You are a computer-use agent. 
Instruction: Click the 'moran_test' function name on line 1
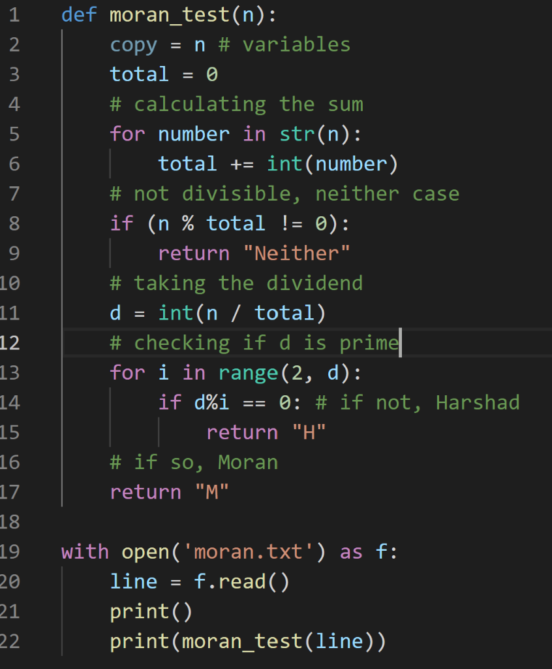pos(170,16)
